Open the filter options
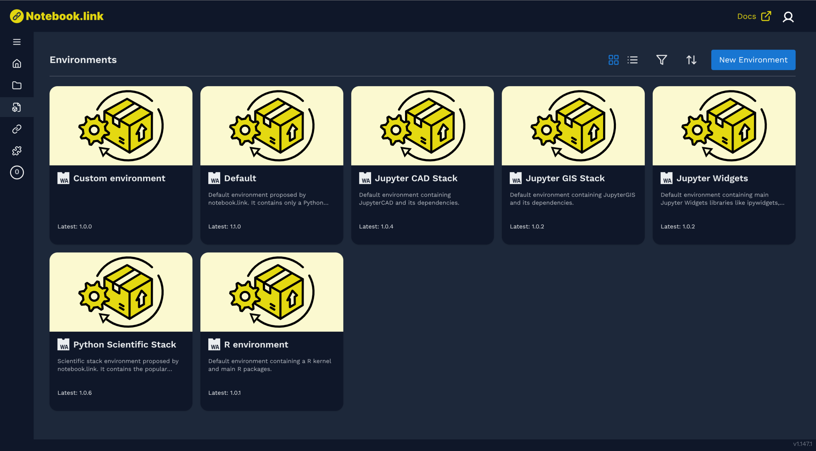 point(662,60)
